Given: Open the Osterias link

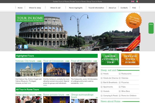Looking at the screenshot, I should click(x=125, y=78).
